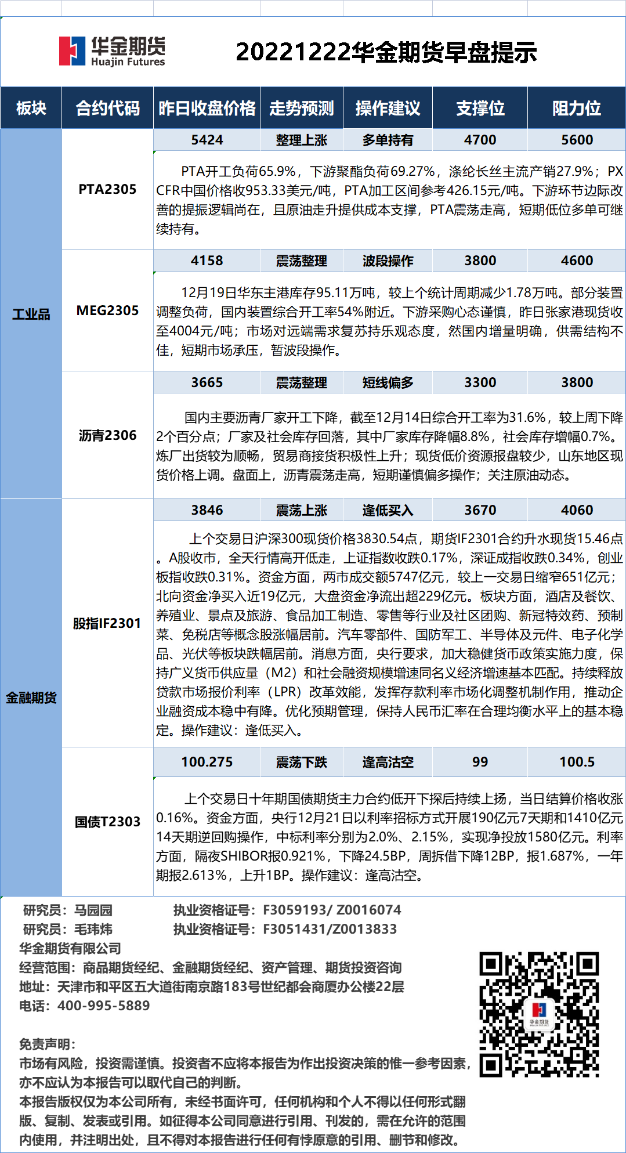Click T2303 closing price 100.275
The image size is (626, 1153).
pyautogui.click(x=207, y=762)
